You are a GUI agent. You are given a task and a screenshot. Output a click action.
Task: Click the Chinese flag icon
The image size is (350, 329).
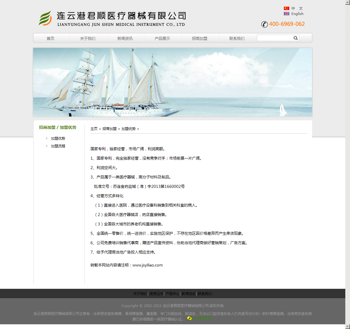point(286,8)
